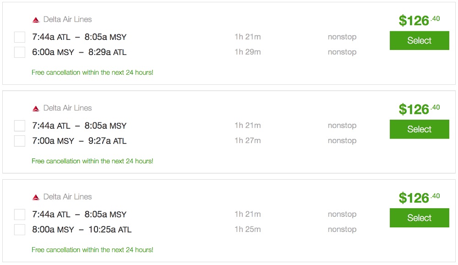This screenshot has height=265, width=458.
Task: Check the 7:44a ATL box in first card
Action: click(x=20, y=37)
